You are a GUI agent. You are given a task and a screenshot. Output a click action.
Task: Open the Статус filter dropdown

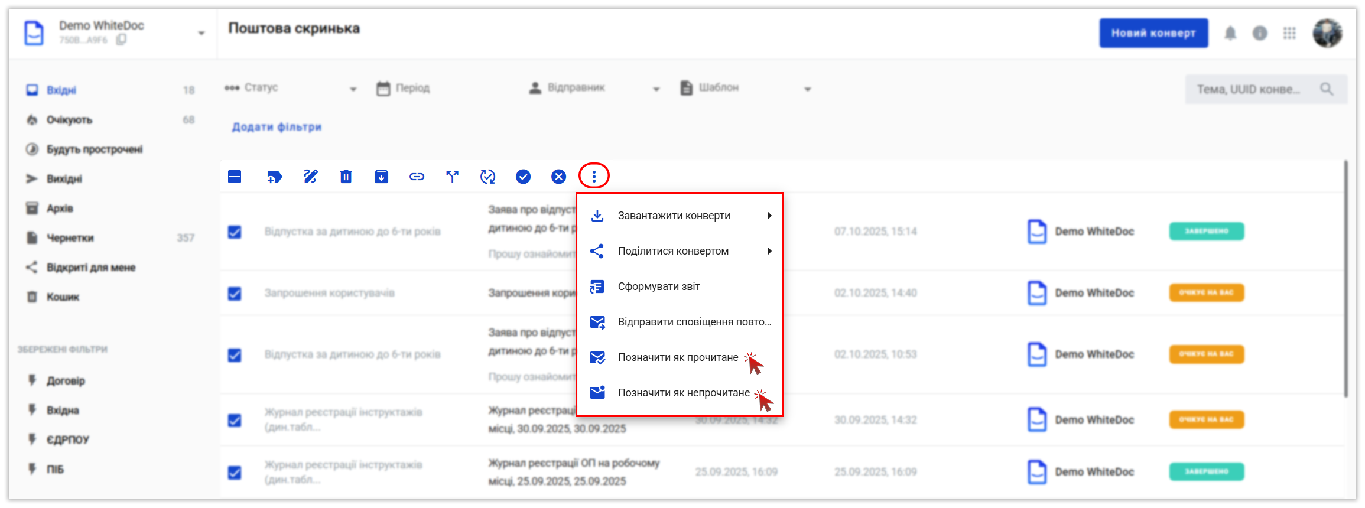(x=291, y=88)
